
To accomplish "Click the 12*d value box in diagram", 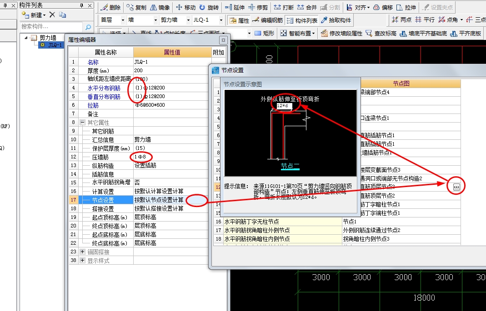I will tap(284, 106).
